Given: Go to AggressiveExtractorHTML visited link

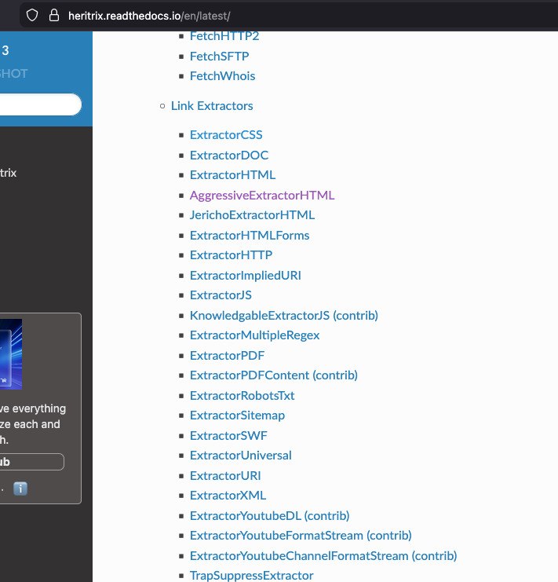Looking at the screenshot, I should point(261,195).
